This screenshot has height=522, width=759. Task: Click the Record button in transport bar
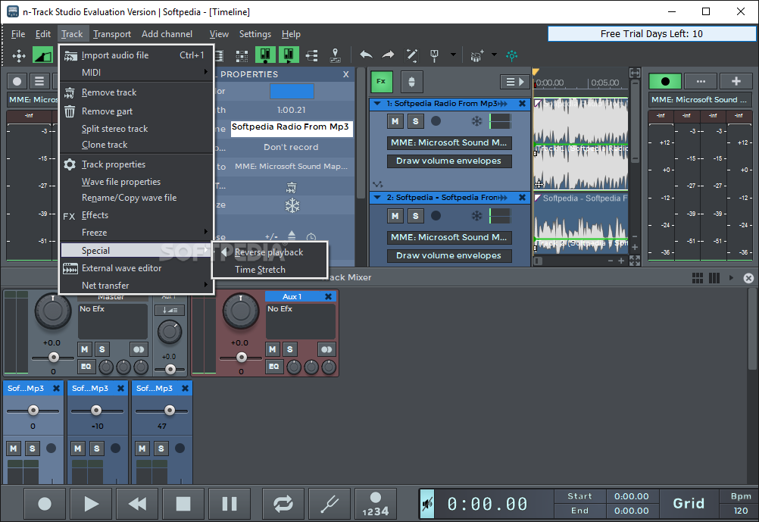pos(45,504)
